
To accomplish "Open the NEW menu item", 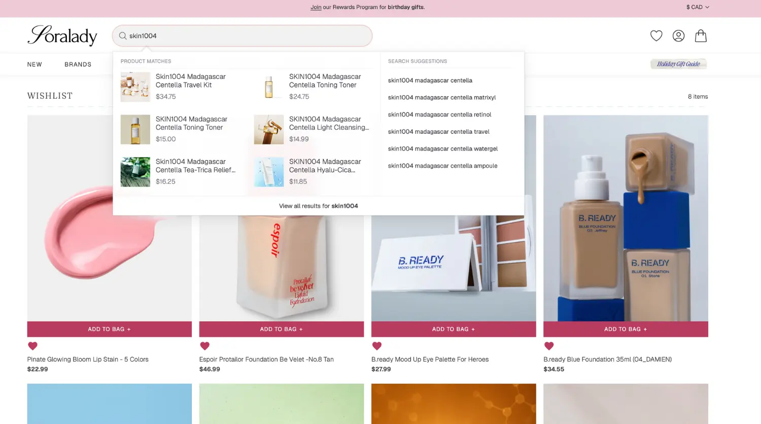I will click(x=34, y=64).
